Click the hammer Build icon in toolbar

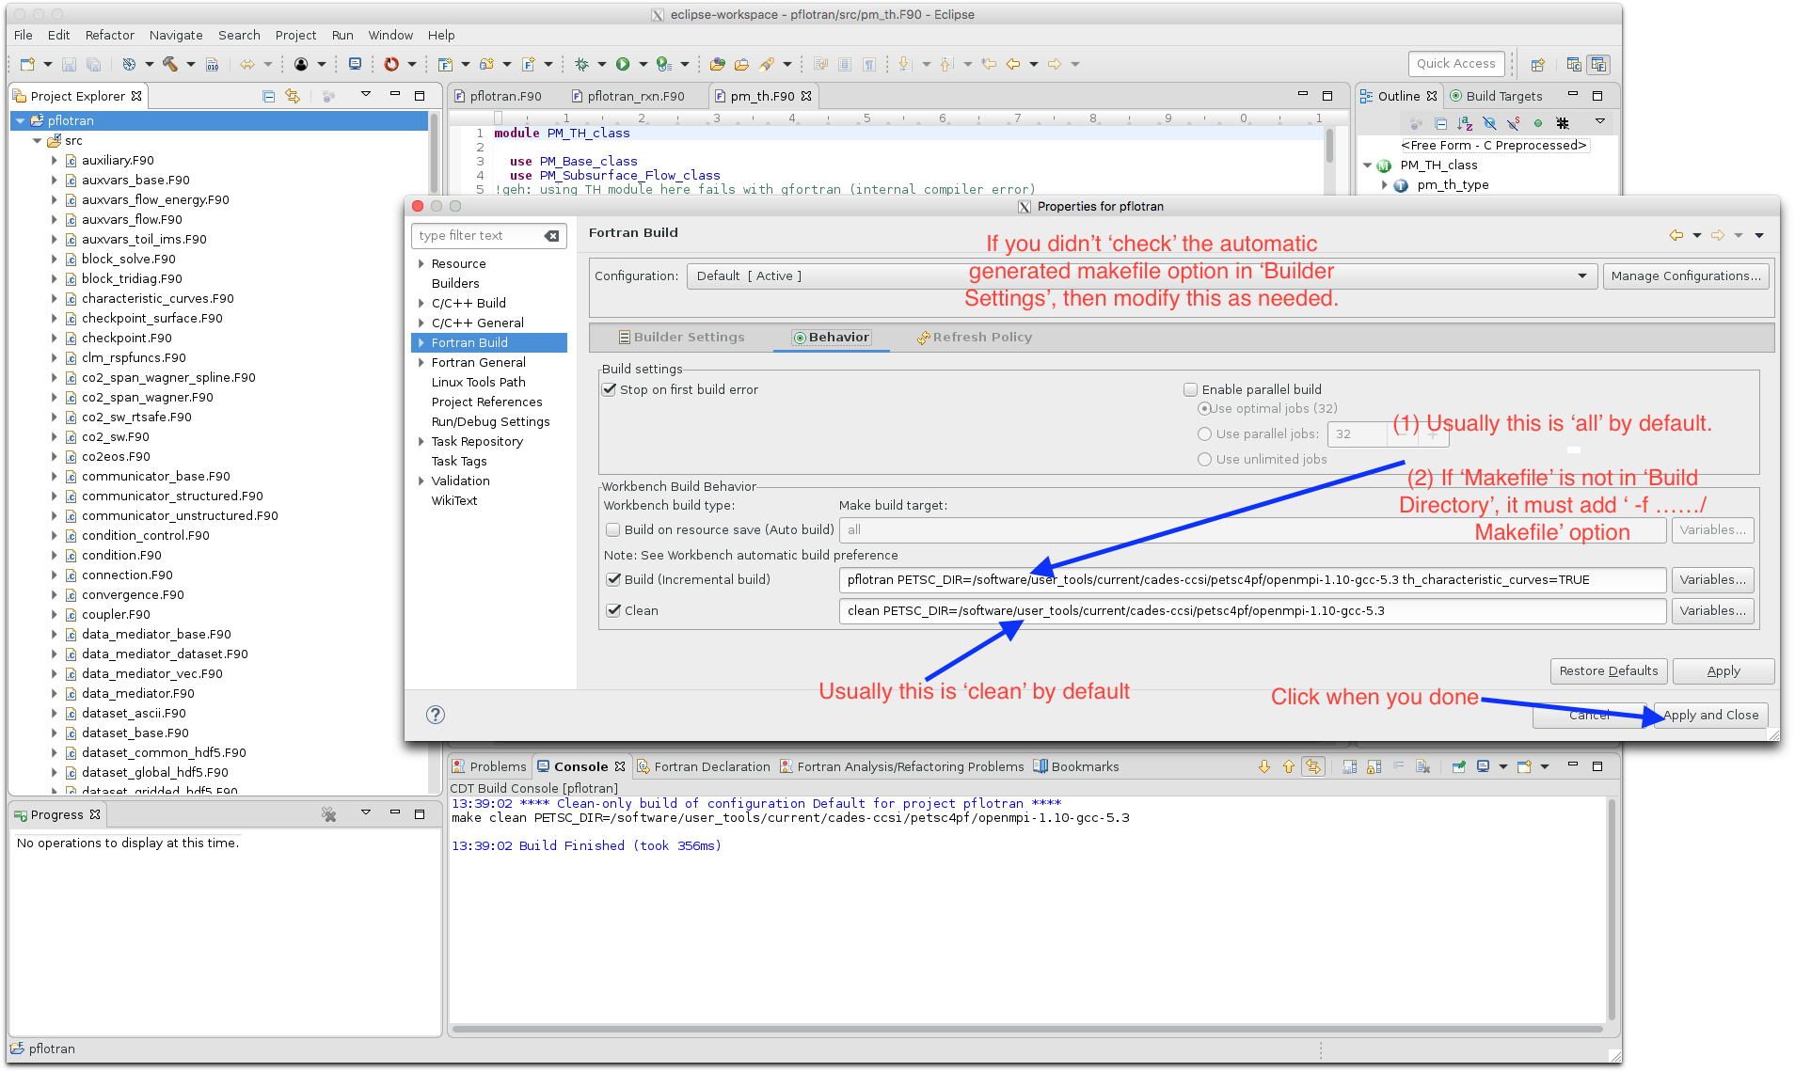tap(170, 64)
